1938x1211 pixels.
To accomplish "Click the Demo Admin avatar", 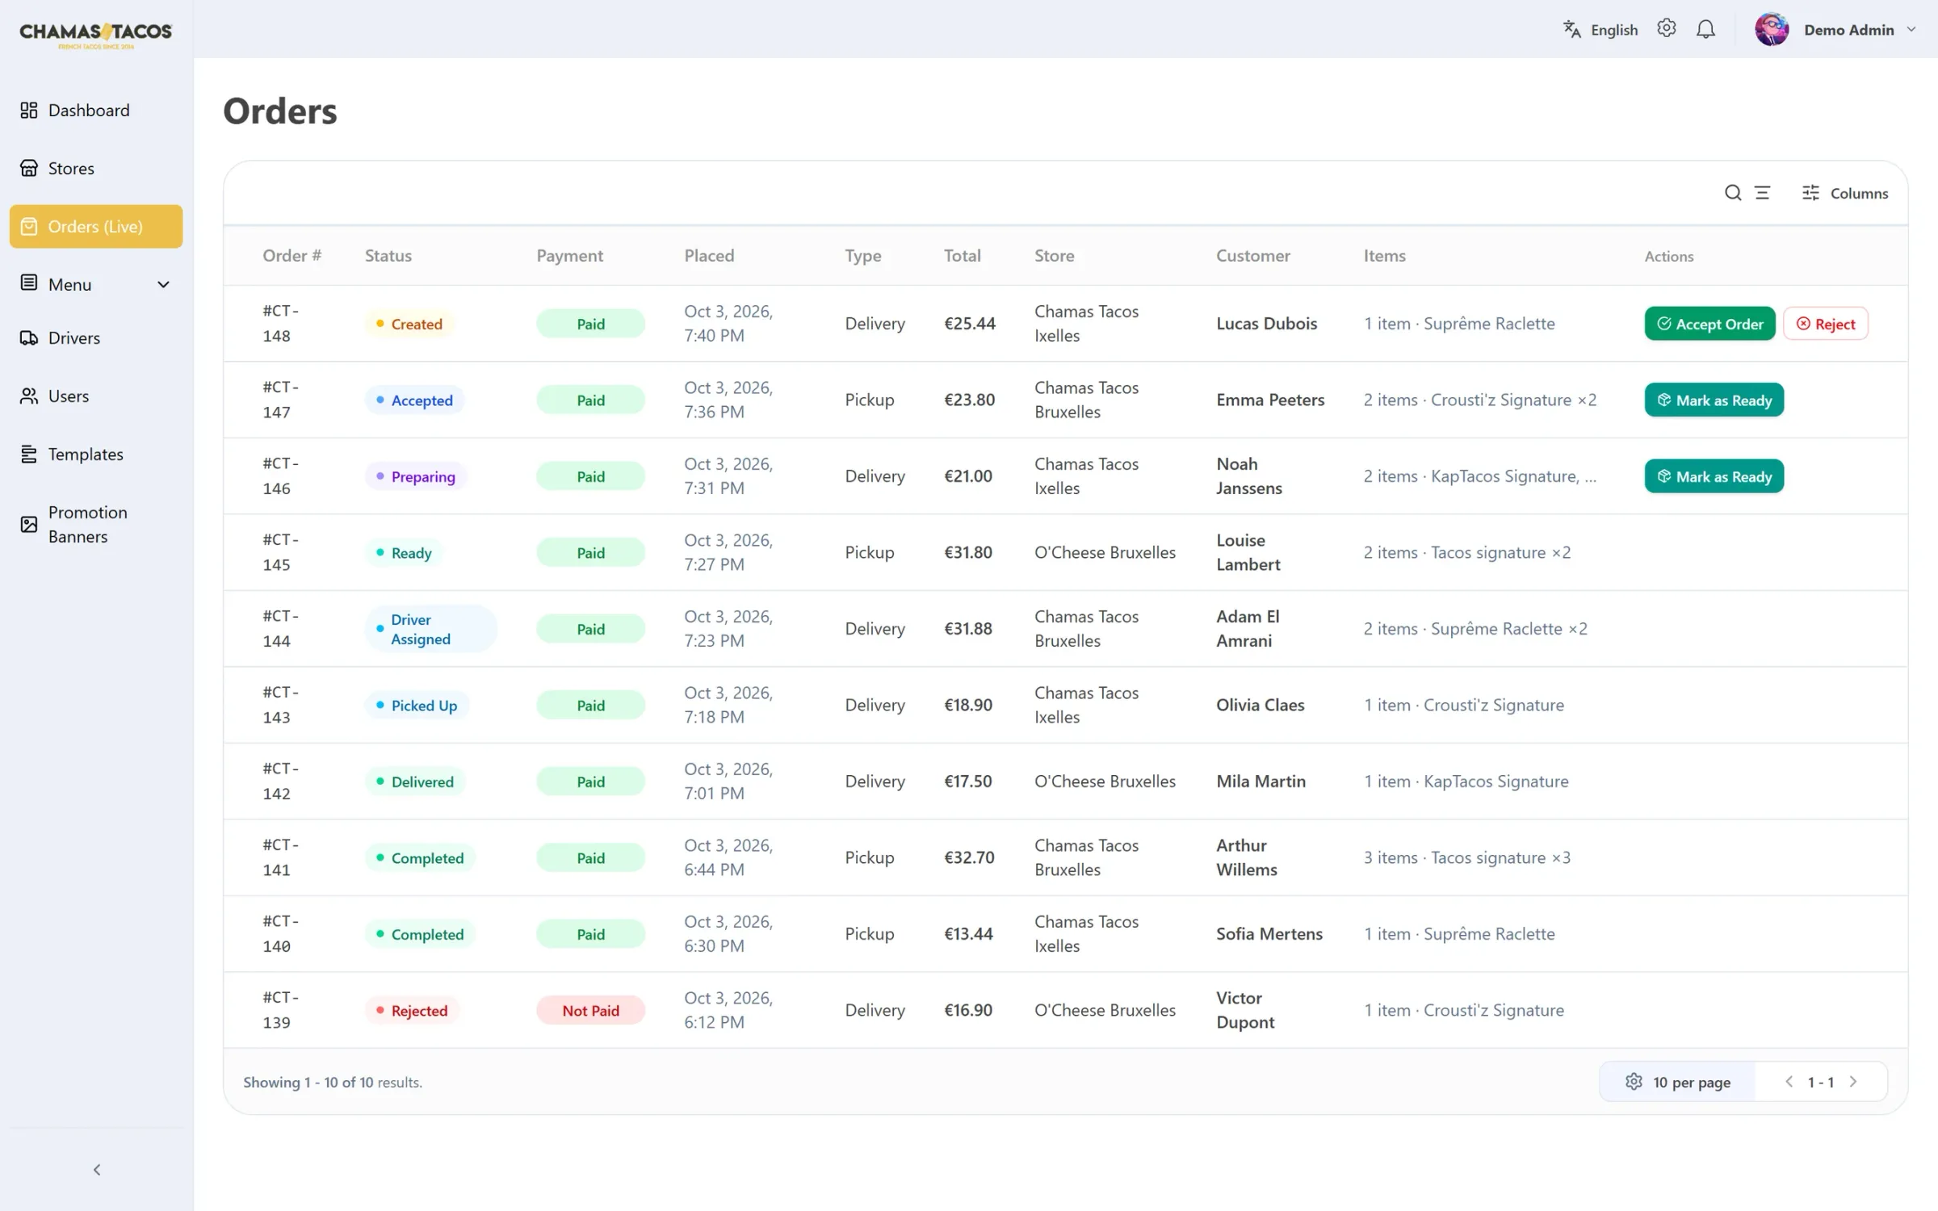I will click(1772, 30).
